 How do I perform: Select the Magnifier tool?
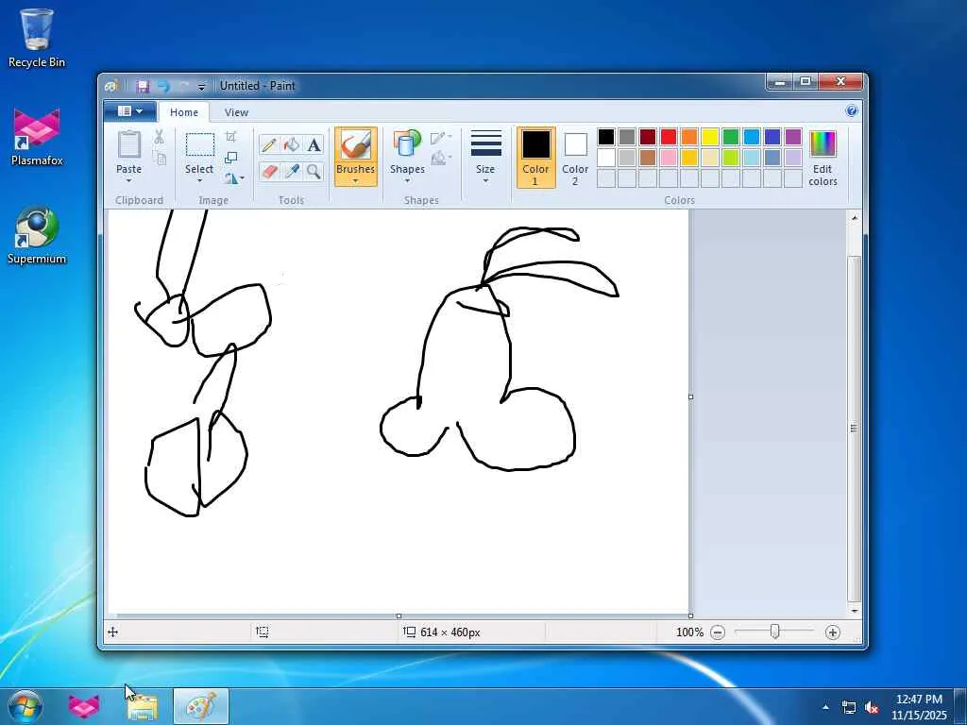point(314,171)
